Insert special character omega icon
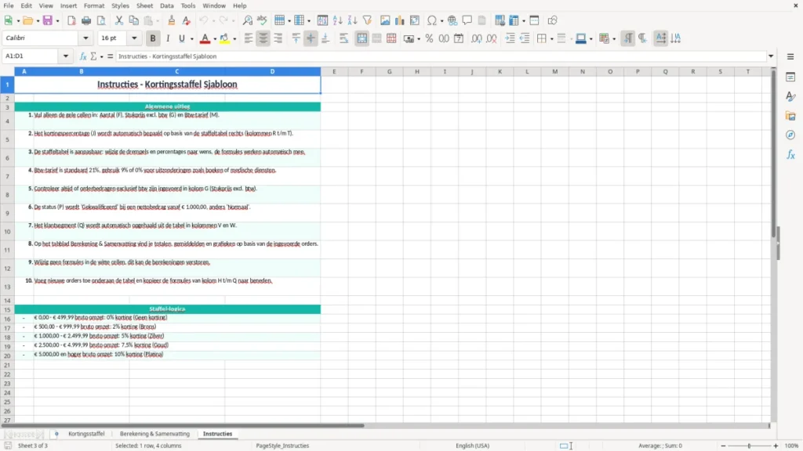 pos(432,20)
